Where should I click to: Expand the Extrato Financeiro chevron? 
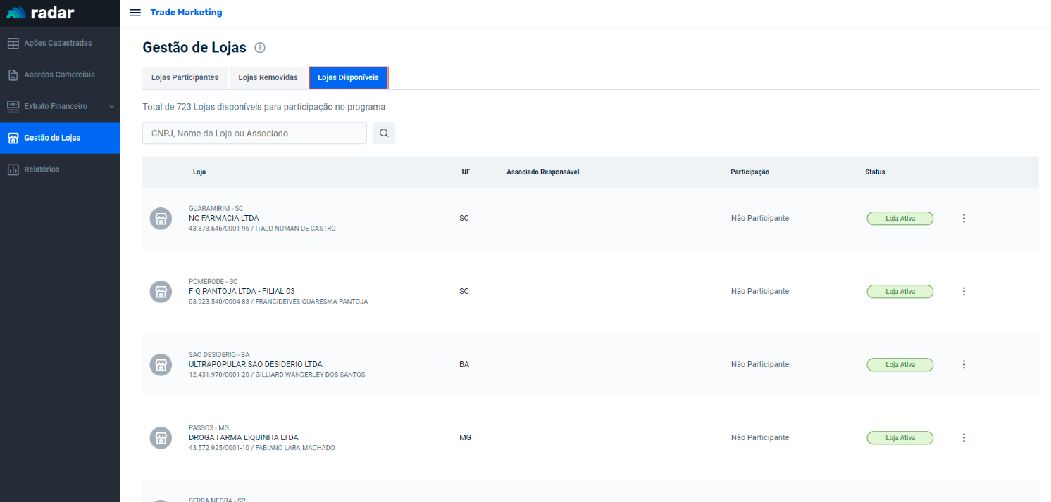point(111,106)
